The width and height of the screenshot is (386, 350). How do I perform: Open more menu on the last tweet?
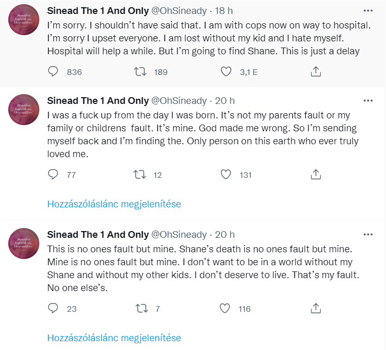(x=368, y=234)
